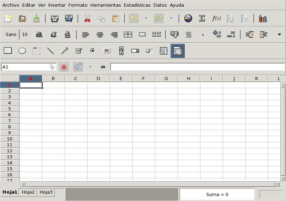Apply percent format icon
286x201 pixels.
(189, 35)
